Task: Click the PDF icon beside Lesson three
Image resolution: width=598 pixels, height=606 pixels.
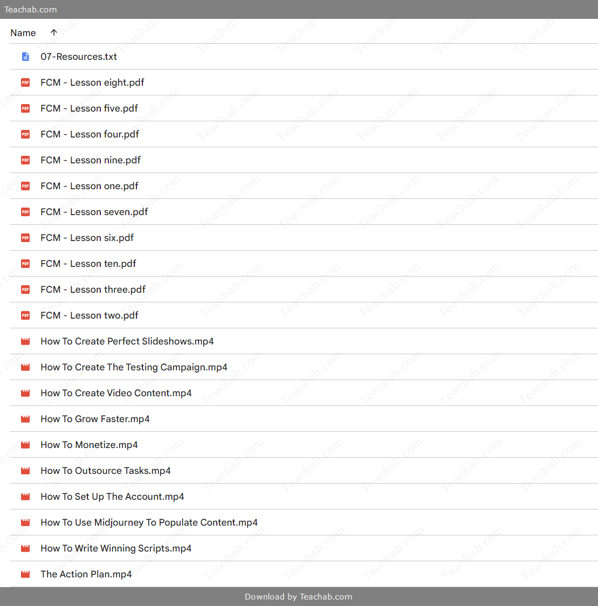Action: [25, 290]
